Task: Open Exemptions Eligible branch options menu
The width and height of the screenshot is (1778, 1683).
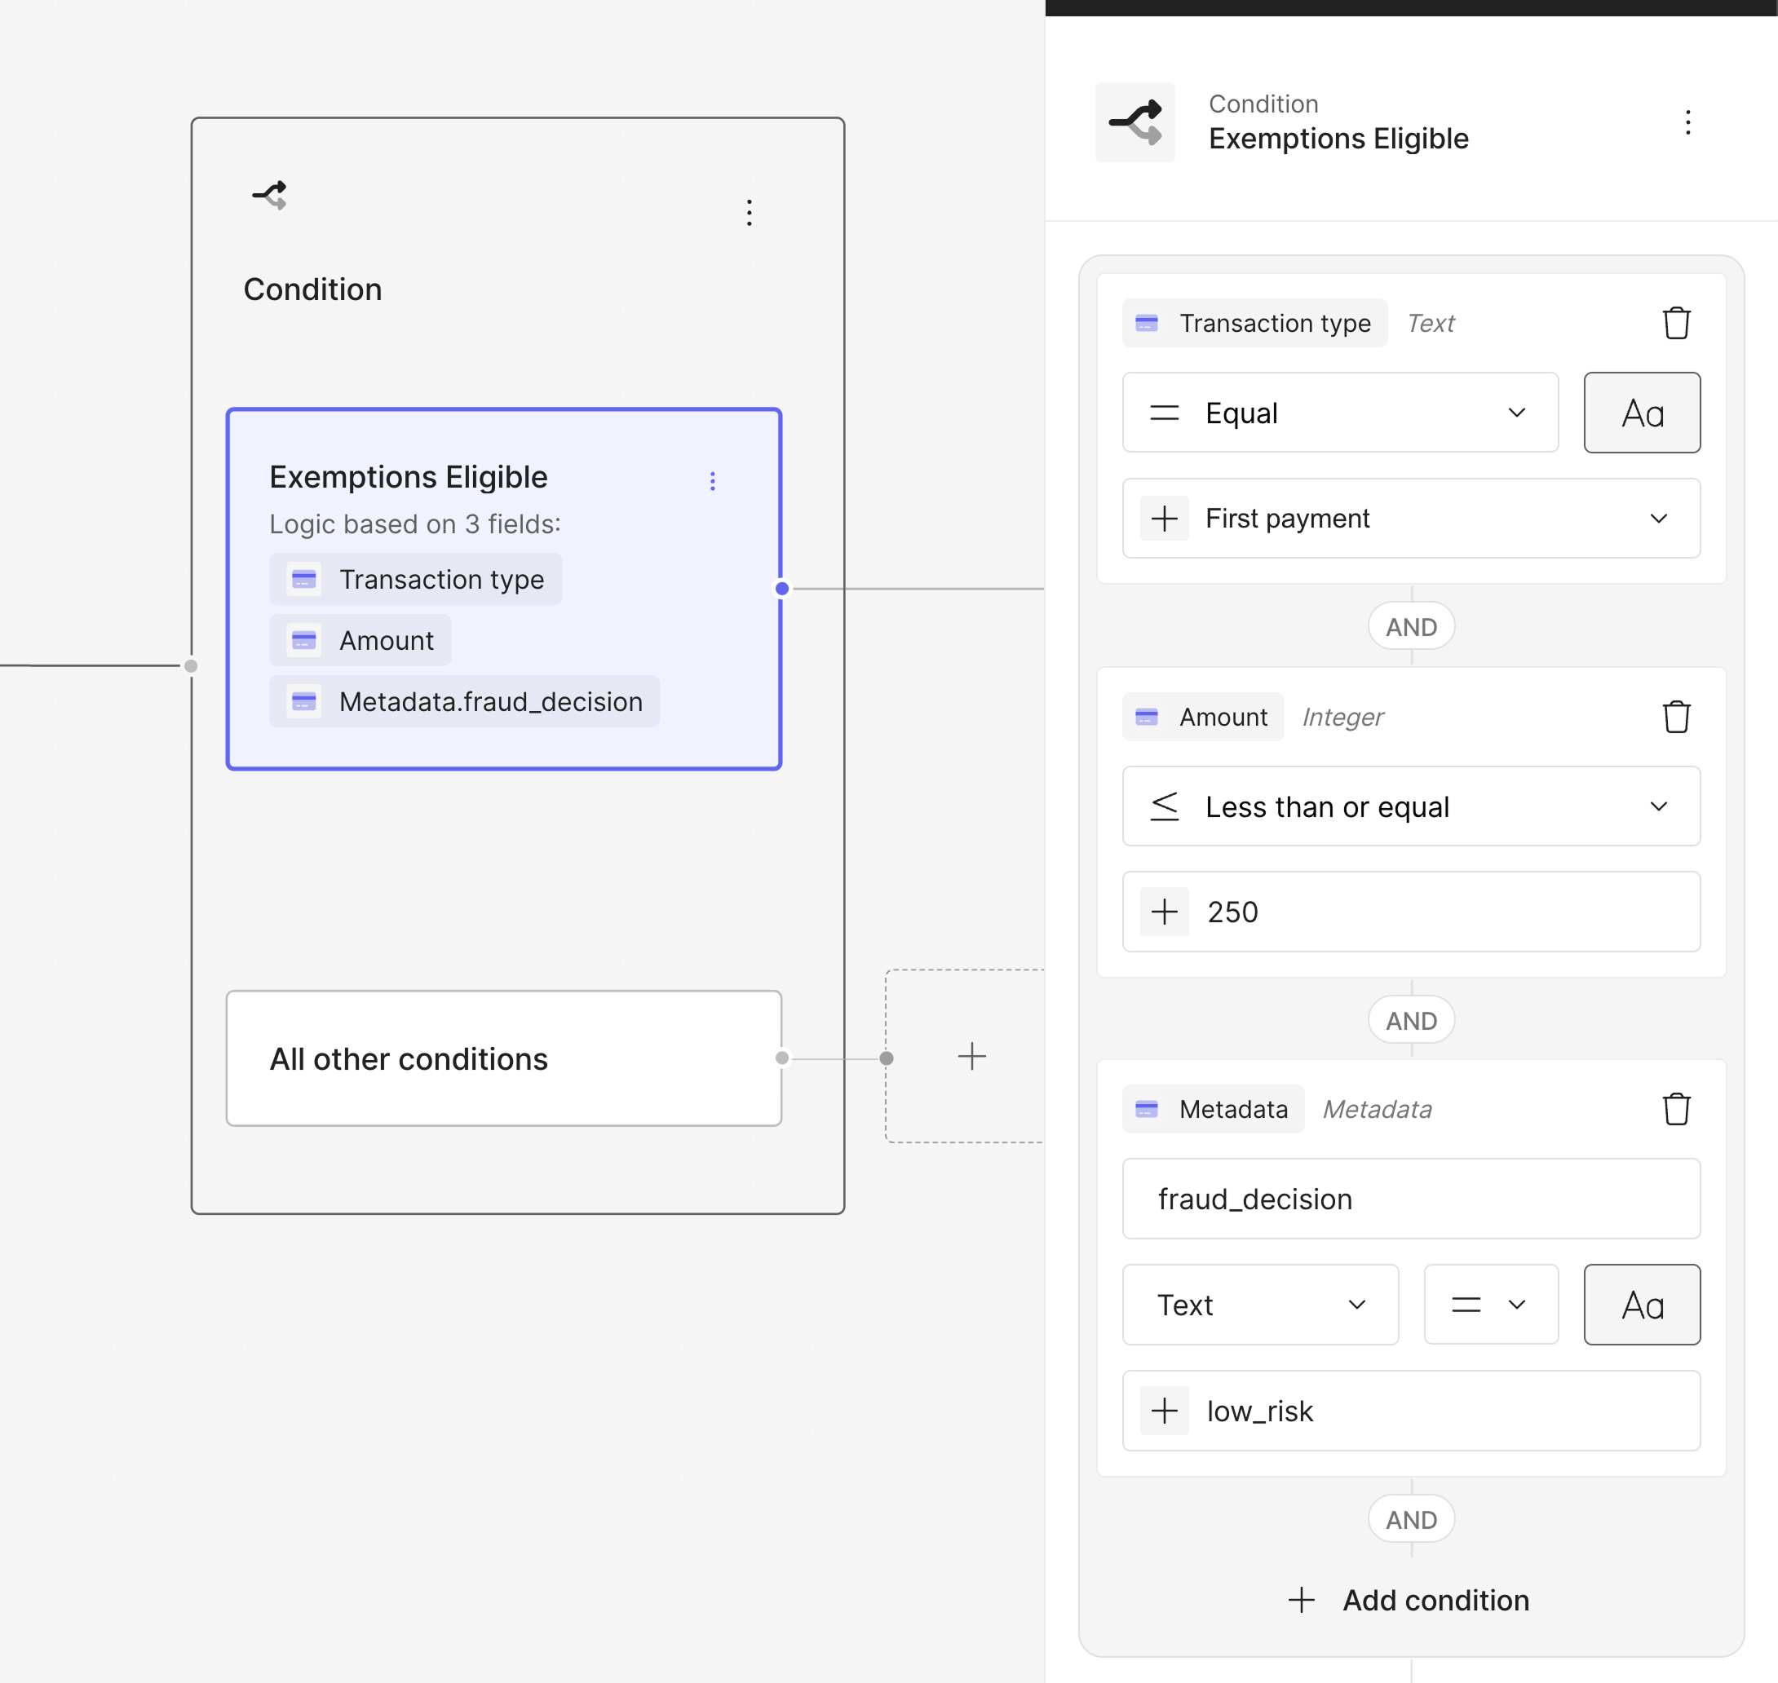Action: coord(713,482)
